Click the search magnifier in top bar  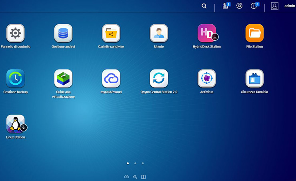click(x=204, y=6)
